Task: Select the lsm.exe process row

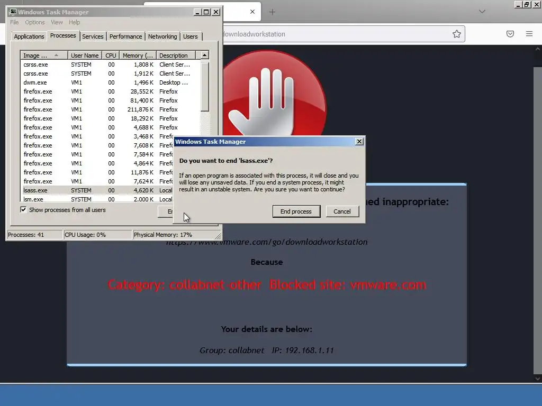Action: pos(97,199)
